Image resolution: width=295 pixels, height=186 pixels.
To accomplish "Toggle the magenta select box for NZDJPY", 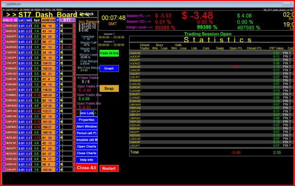I will pos(4,148).
